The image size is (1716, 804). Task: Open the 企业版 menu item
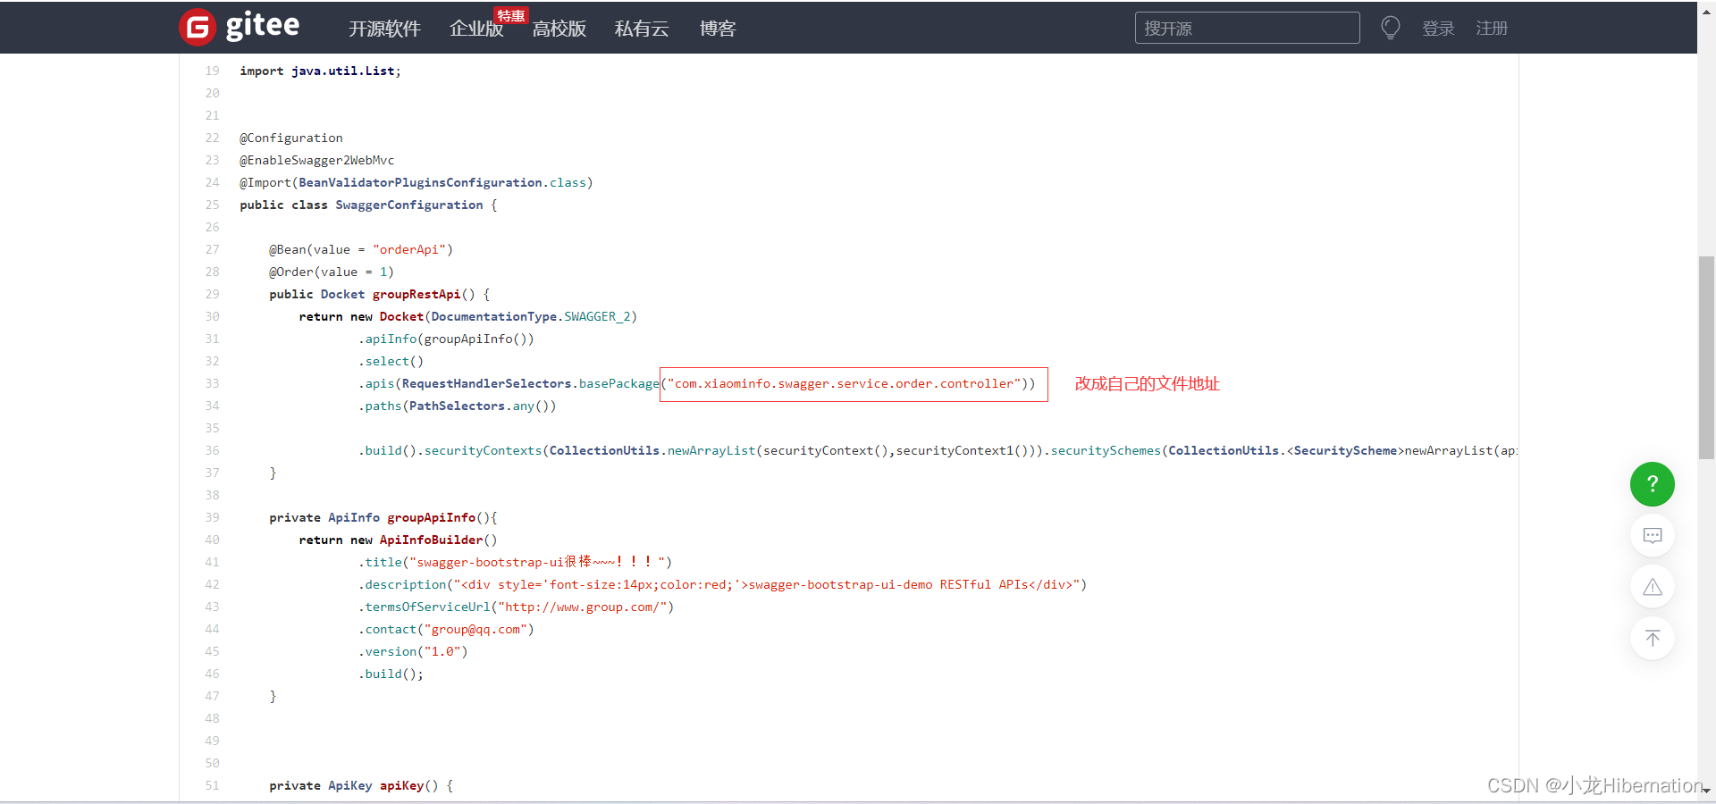click(476, 29)
